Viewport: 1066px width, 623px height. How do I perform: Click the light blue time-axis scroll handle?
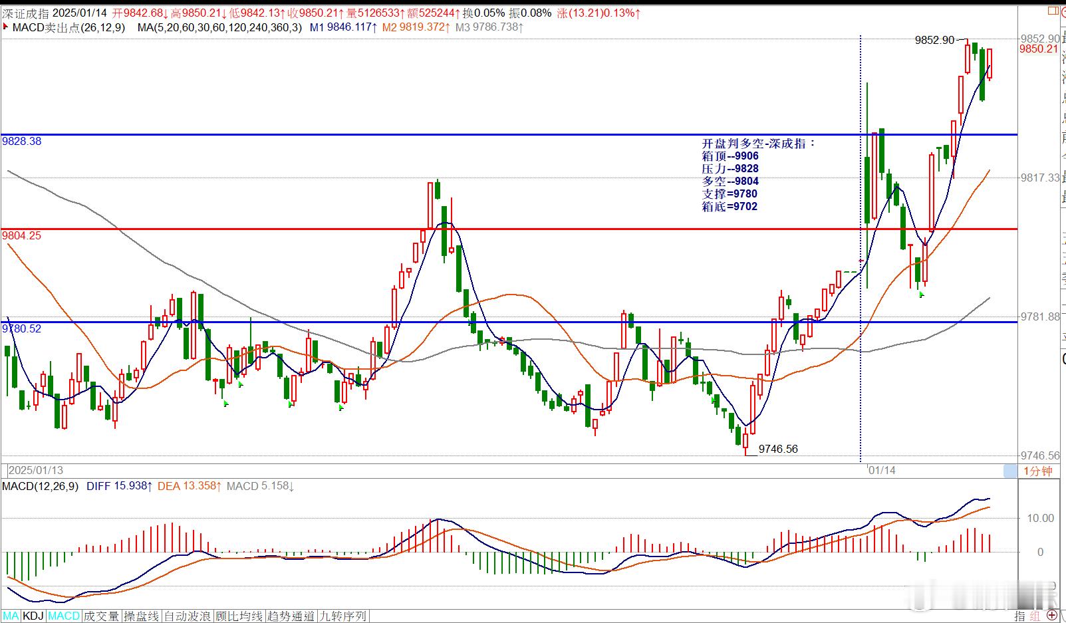pyautogui.click(x=1010, y=471)
